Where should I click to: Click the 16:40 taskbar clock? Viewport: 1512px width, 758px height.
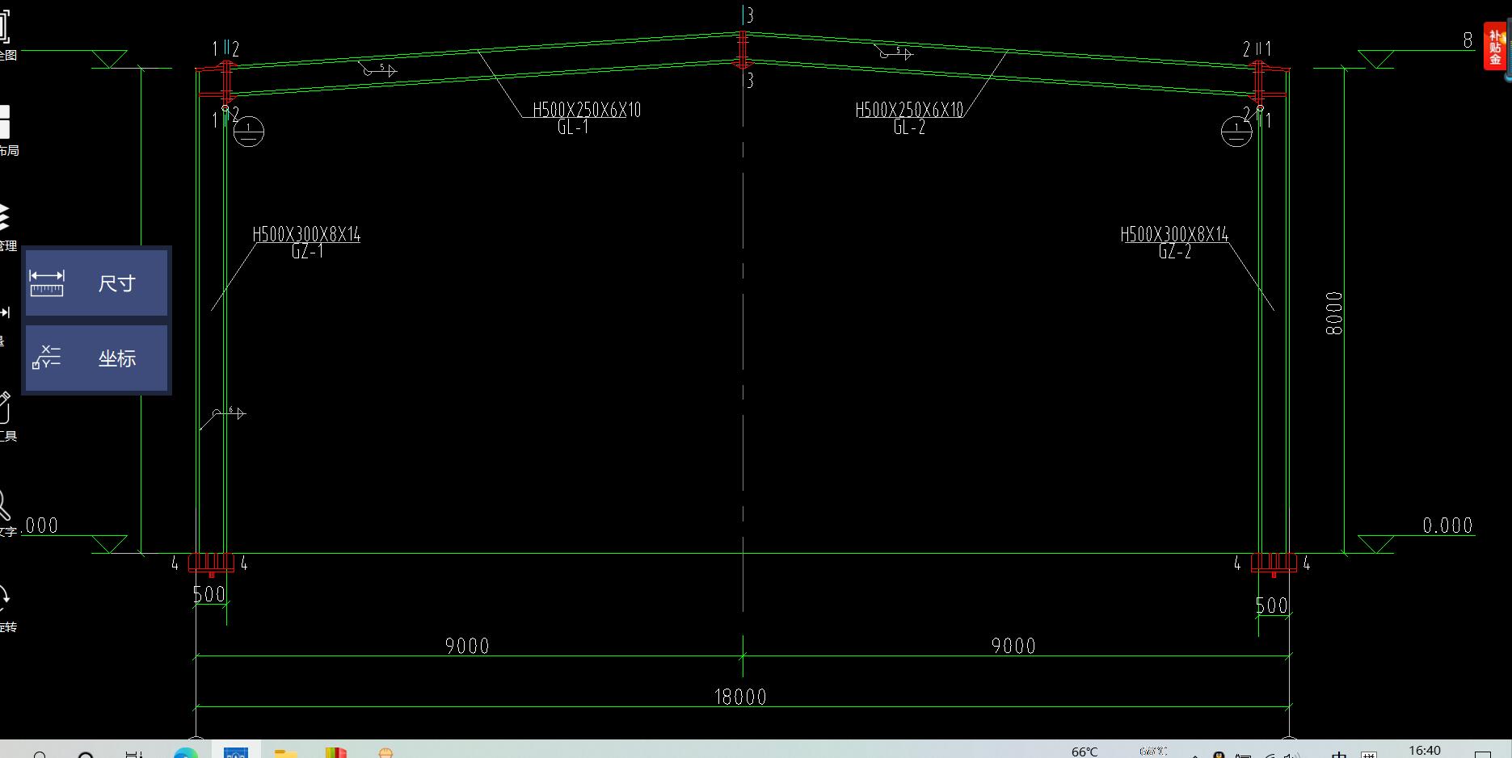click(1424, 751)
